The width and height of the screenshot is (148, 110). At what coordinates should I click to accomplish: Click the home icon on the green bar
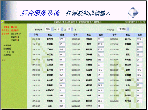click(x=2, y=22)
